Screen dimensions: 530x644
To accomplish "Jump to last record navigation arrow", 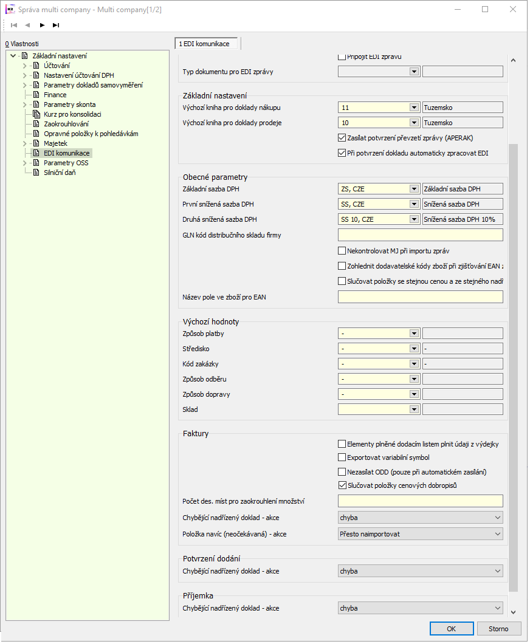I will (x=56, y=25).
